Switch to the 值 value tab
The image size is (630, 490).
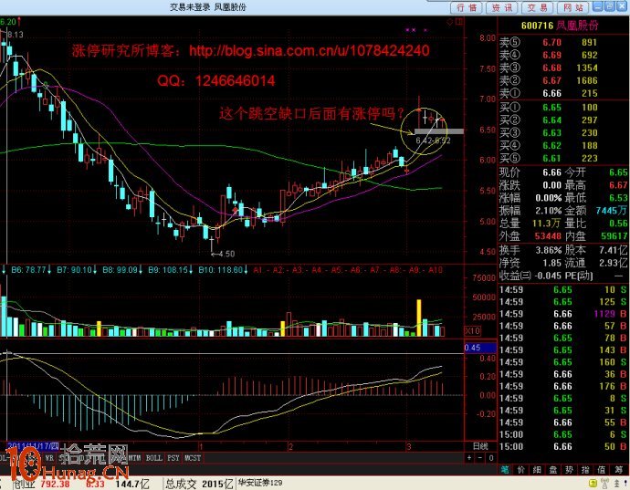[602, 470]
